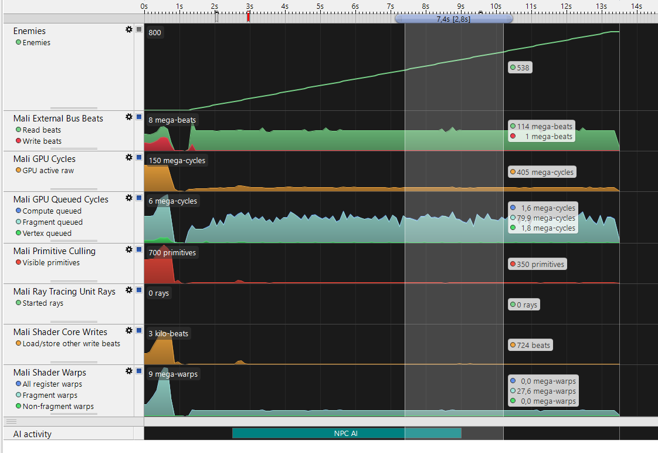
Task: Click the '8 mega-beats' scale label
Action: coord(172,120)
